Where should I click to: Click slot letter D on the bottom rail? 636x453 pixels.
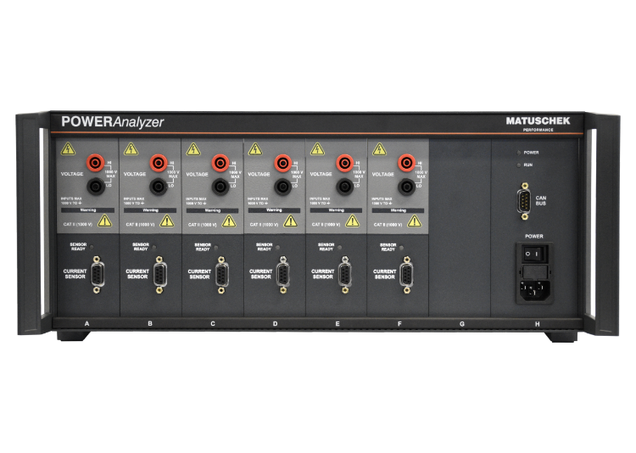coord(275,323)
